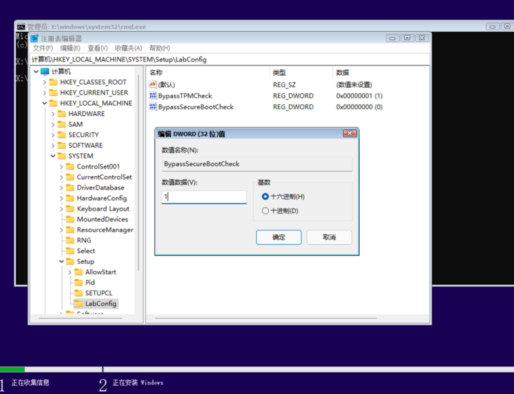Select the LabConfig folder icon
514x394 pixels.
tap(79, 303)
